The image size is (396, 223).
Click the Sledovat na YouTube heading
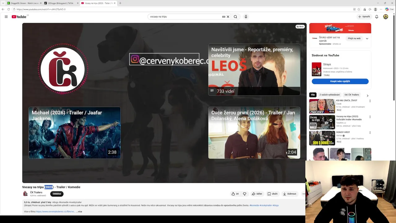(x=325, y=55)
